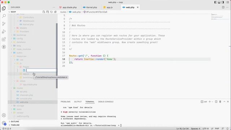The height and width of the screenshot is (130, 231).
Task: Collapse all folders in Explorer
Action: click(x=55, y=12)
